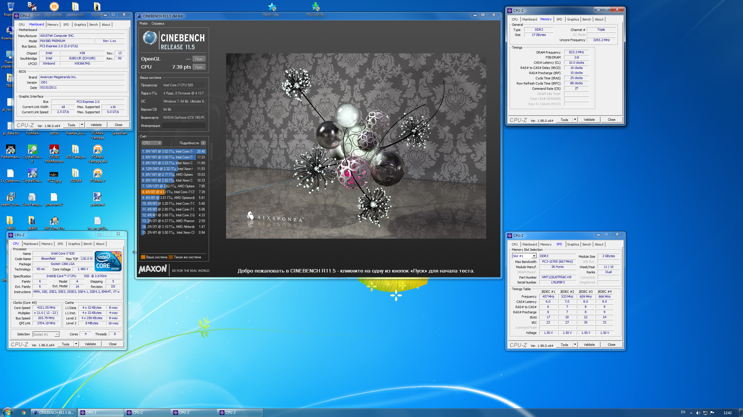The image size is (743, 417).
Task: Select ranking row 8 with score 7.39
Action: 173,192
